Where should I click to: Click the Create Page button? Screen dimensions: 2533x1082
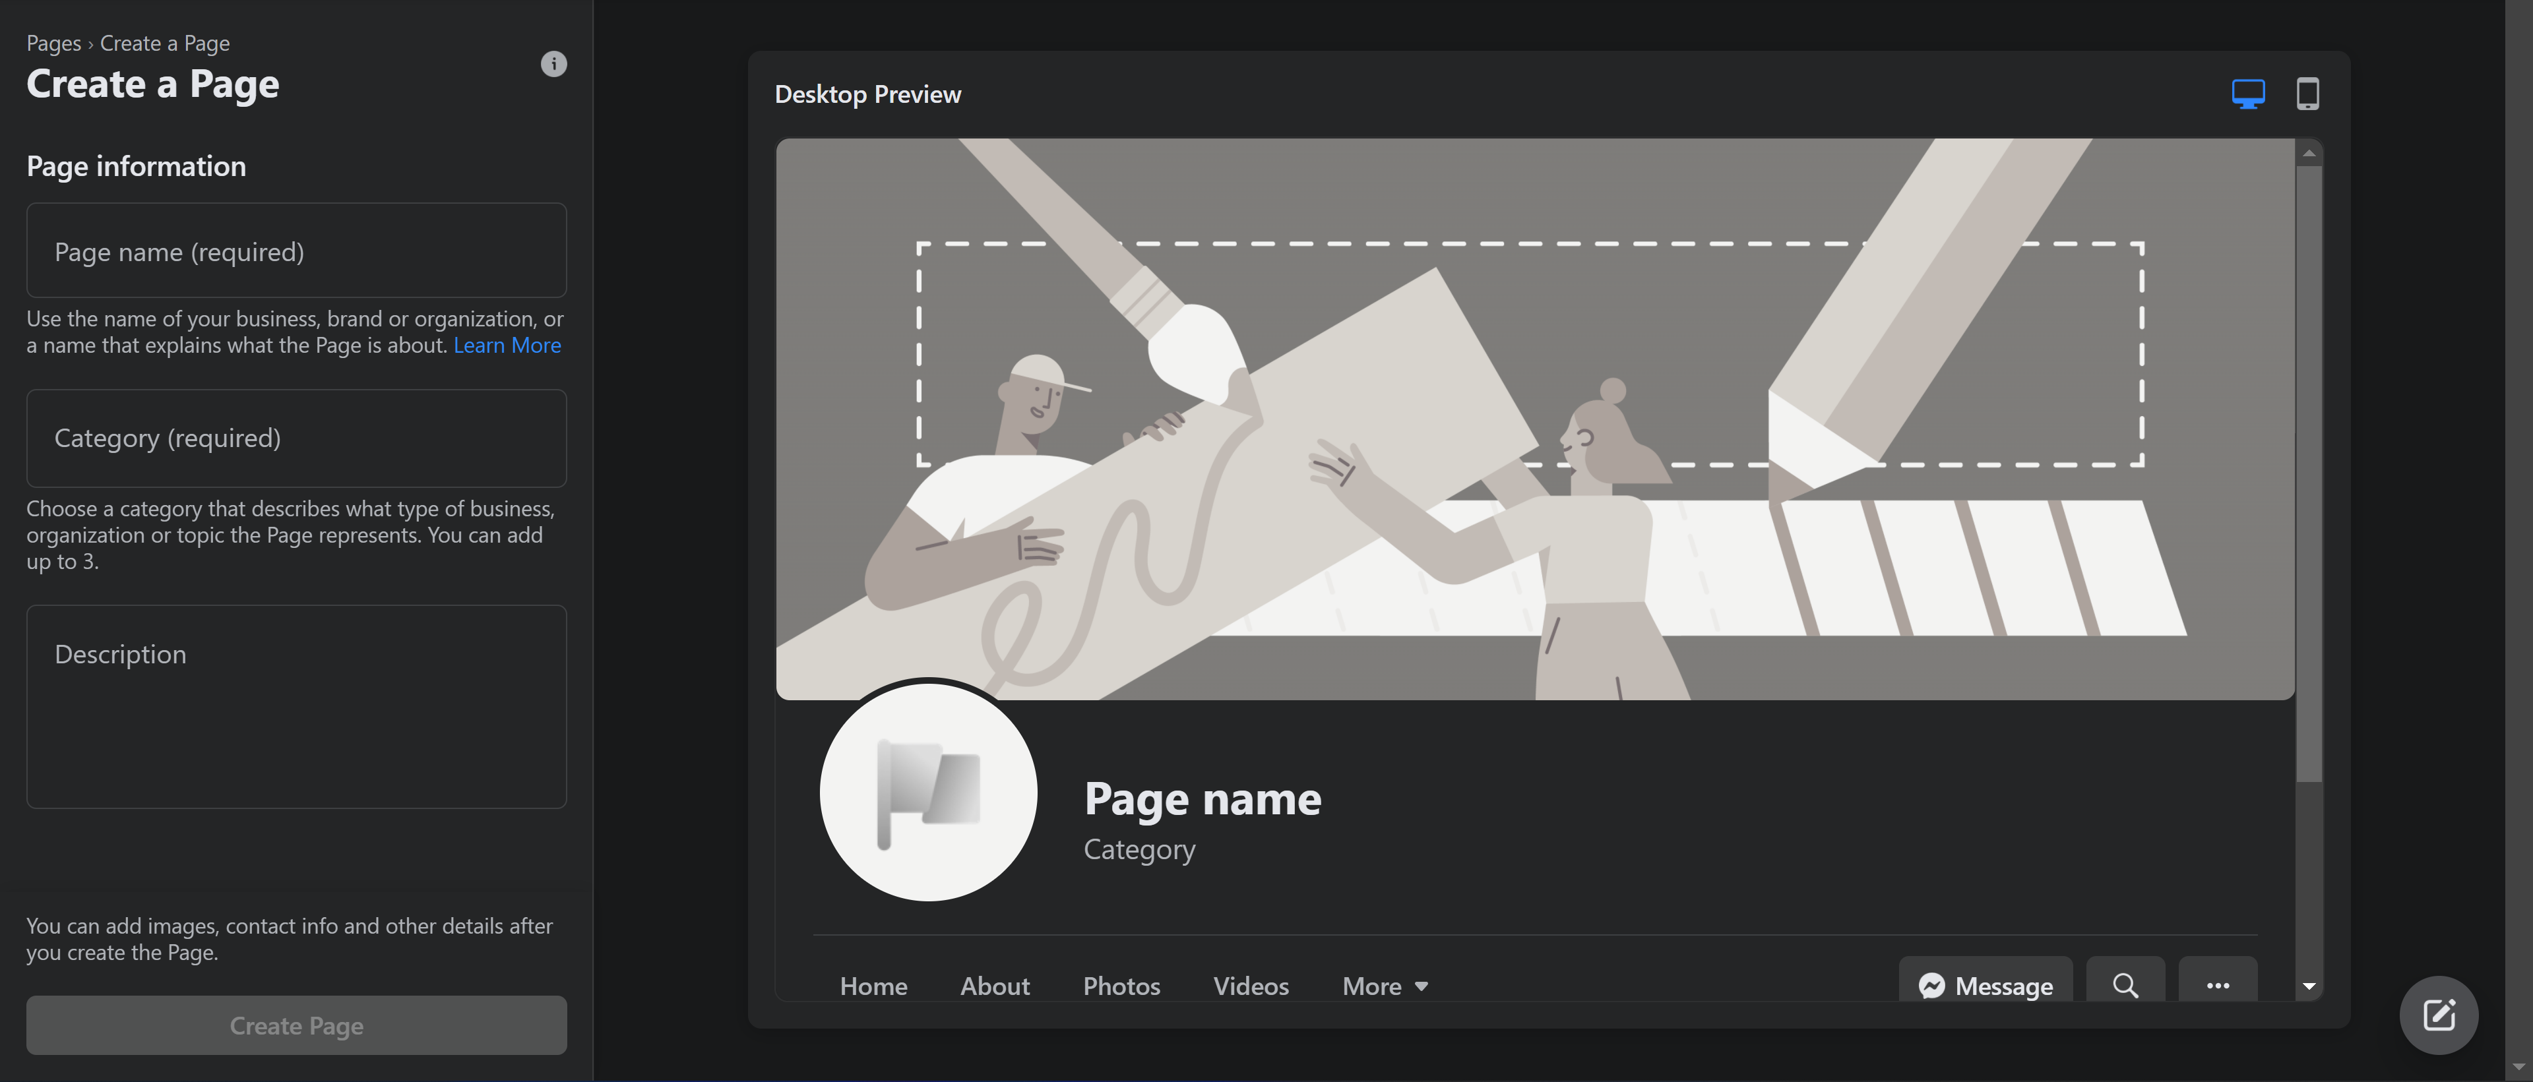point(295,1025)
